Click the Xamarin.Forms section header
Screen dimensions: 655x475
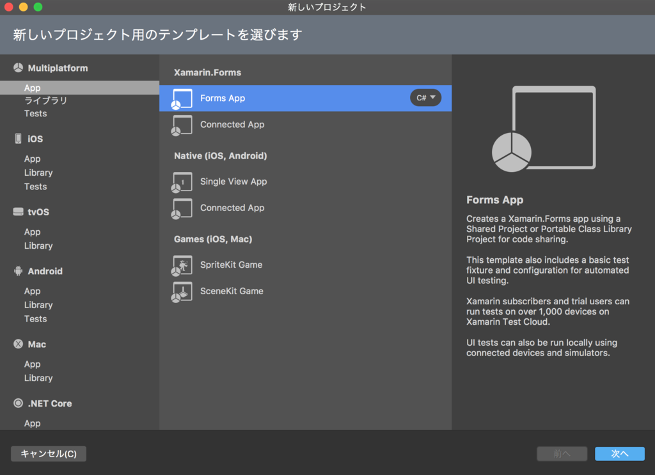tap(208, 73)
